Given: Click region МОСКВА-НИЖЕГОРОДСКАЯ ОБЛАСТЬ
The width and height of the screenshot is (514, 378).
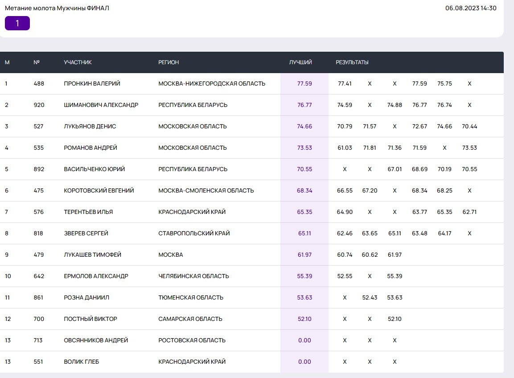Looking at the screenshot, I should point(212,84).
